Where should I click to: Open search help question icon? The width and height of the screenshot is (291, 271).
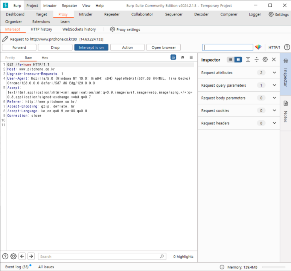[5, 256]
